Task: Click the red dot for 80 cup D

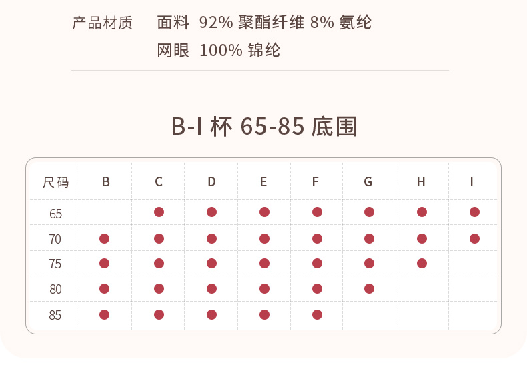Action: 211,288
